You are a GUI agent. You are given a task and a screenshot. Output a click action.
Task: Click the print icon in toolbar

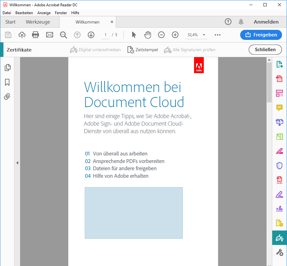click(x=35, y=35)
